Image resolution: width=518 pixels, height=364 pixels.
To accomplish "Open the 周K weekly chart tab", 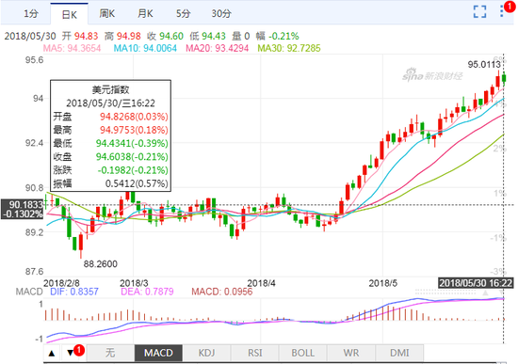I will (x=107, y=14).
